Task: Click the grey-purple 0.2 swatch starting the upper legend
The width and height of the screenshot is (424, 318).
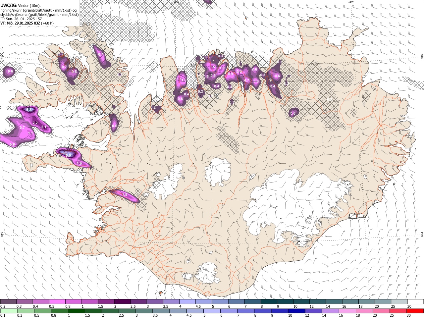Action: 8,302
